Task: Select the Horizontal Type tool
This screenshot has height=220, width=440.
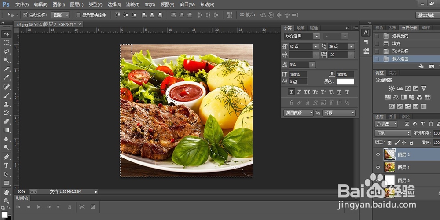Action: [x=6, y=165]
